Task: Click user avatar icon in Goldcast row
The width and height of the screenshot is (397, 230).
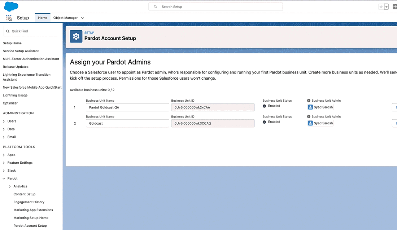Action: click(x=310, y=123)
